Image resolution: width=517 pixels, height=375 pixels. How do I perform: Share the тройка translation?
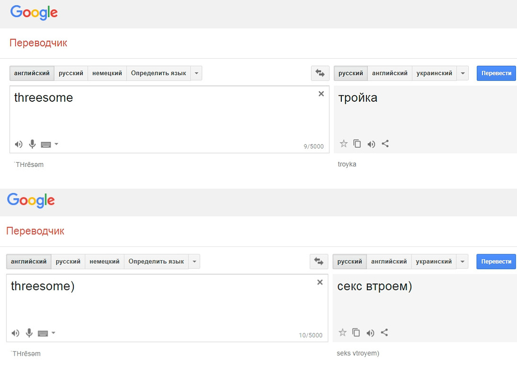point(385,143)
